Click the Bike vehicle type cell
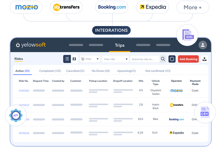This screenshot has height=147, width=221. [155, 119]
